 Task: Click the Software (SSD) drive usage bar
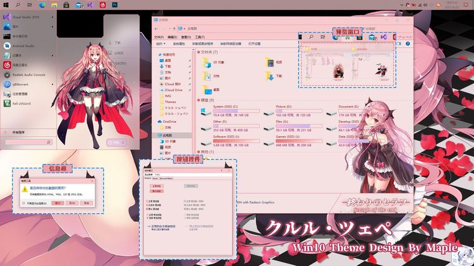point(236,141)
